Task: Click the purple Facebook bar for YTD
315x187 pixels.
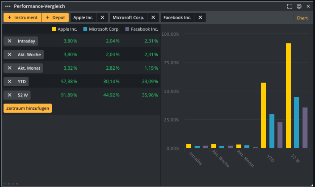Action: point(280,135)
